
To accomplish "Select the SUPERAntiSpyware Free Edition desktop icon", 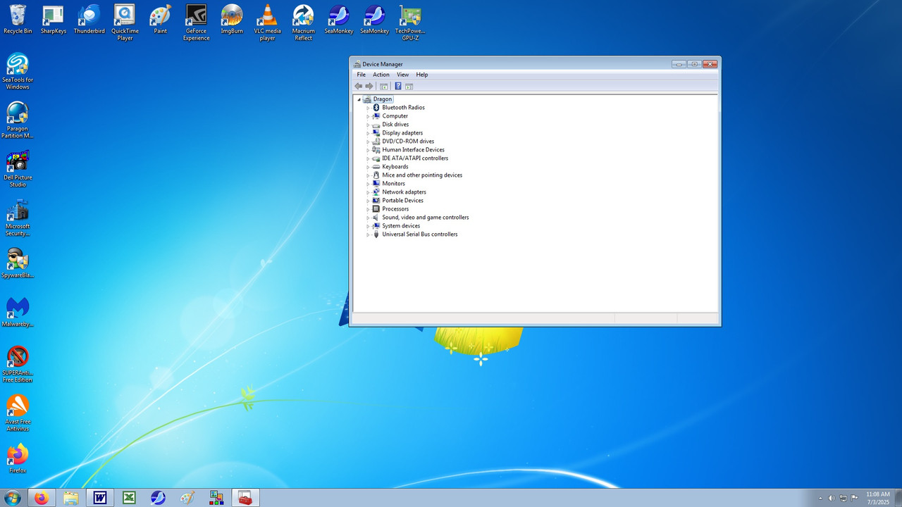I will (18, 364).
